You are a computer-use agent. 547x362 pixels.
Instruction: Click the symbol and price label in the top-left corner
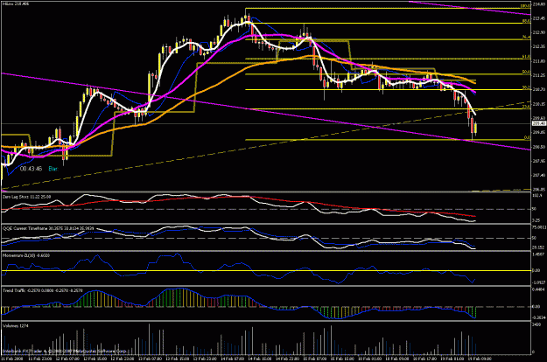16,3
